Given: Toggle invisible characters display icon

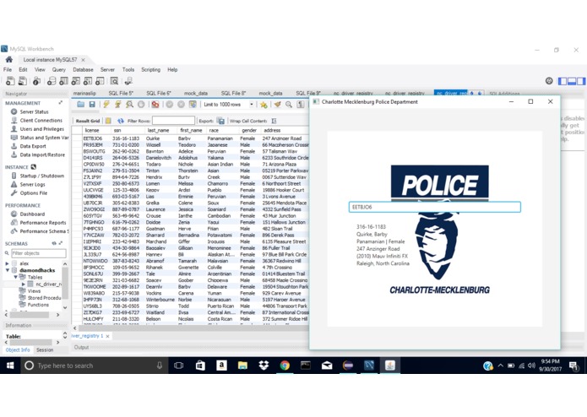Looking at the screenshot, I should [x=300, y=105].
